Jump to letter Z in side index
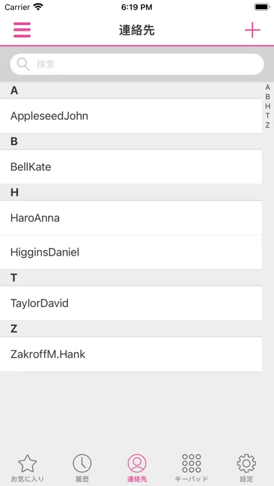The height and width of the screenshot is (486, 274). coord(268,125)
